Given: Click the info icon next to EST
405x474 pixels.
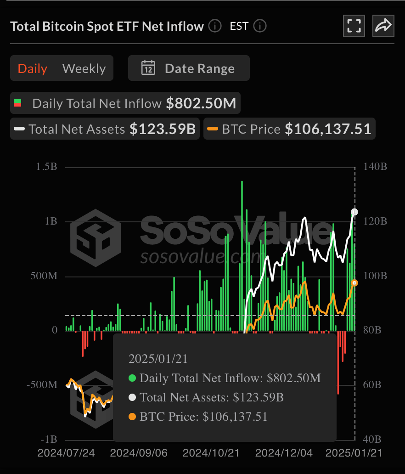Looking at the screenshot, I should coord(259,26).
